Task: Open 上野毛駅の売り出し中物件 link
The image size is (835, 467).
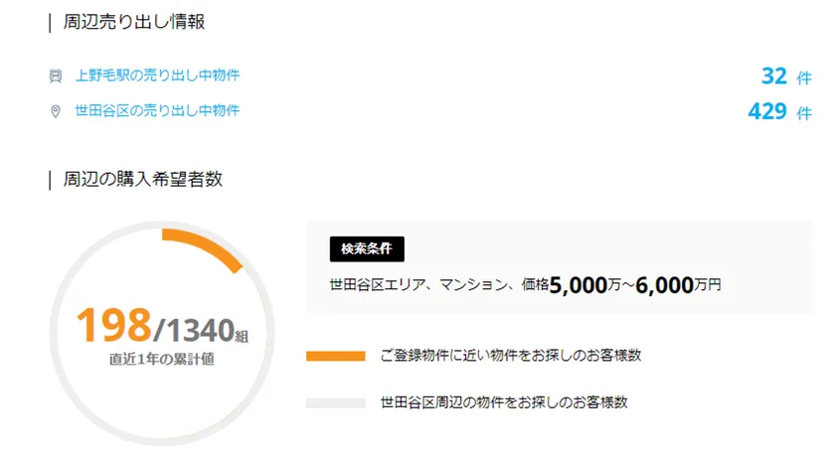Action: tap(157, 76)
